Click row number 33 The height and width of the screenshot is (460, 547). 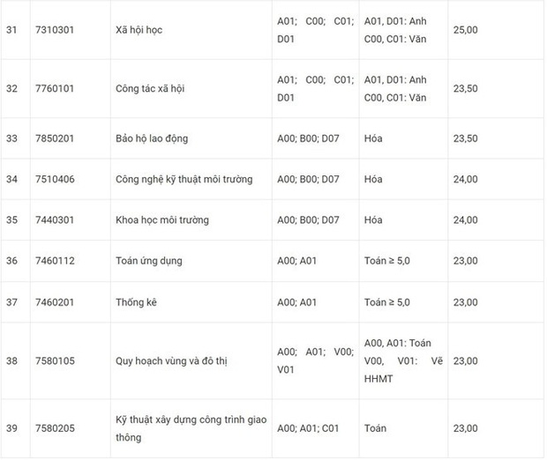point(12,138)
